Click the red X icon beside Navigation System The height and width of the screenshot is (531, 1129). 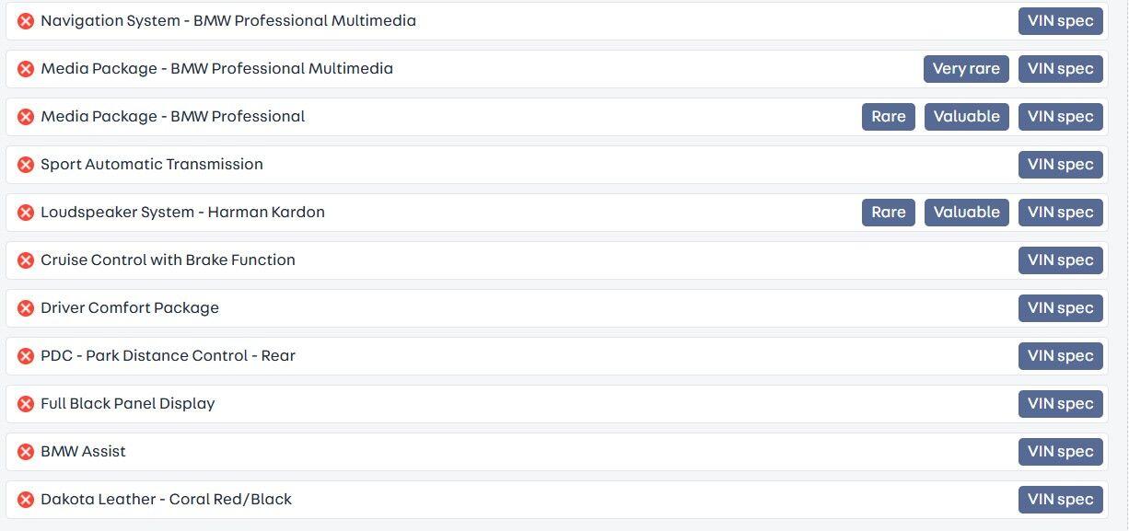click(26, 21)
